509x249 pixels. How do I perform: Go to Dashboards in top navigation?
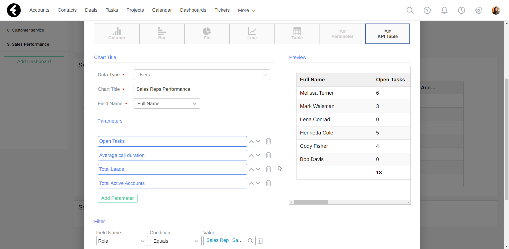[193, 10]
